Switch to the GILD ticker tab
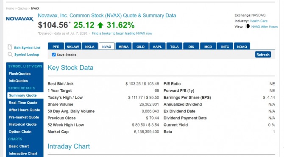Screen dimensions: 284x157 (x=140, y=46)
